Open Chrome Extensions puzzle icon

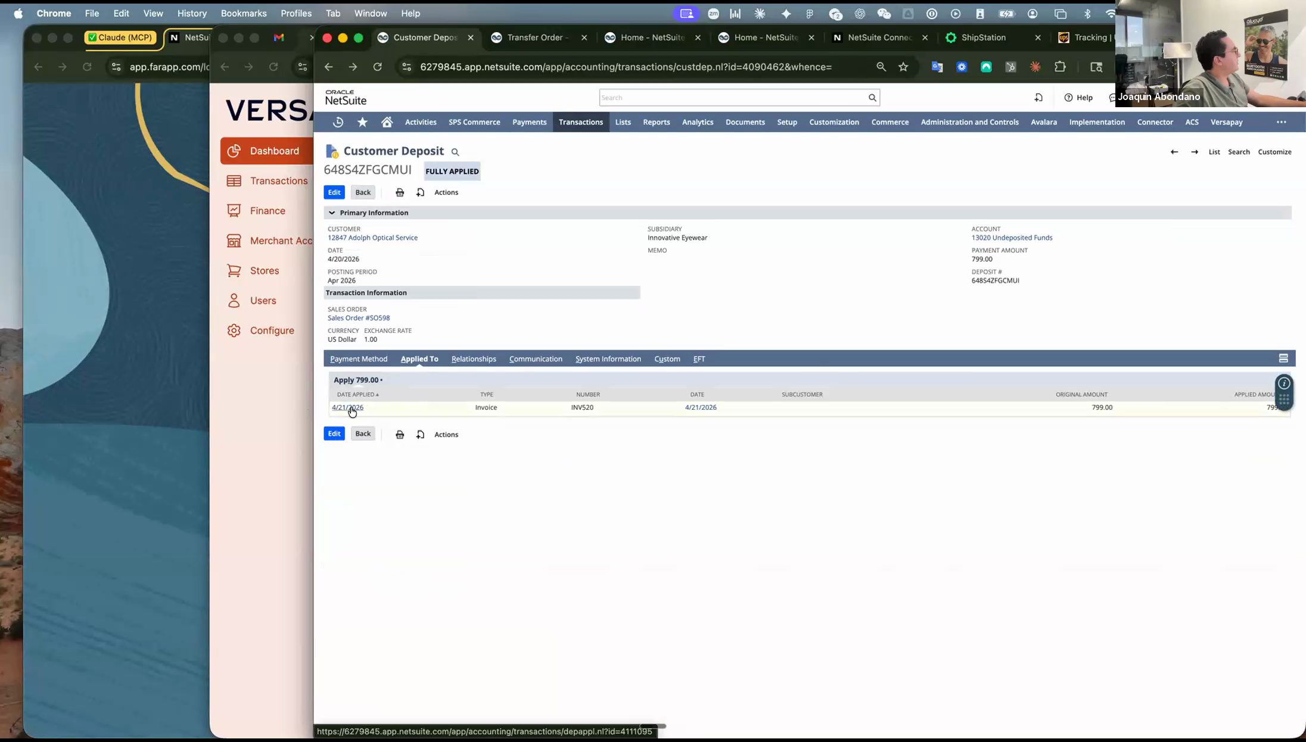coord(1060,67)
